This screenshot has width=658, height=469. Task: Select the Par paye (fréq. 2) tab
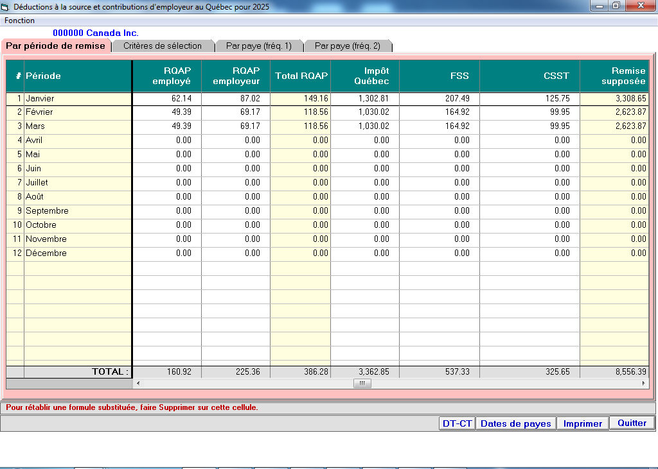347,46
